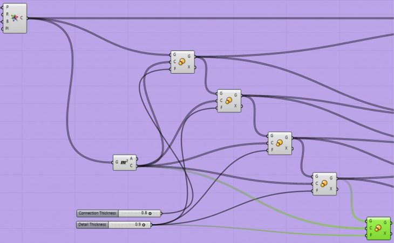Select the third G-C-F component's orange icon
The width and height of the screenshot is (394, 243).
[x=280, y=143]
